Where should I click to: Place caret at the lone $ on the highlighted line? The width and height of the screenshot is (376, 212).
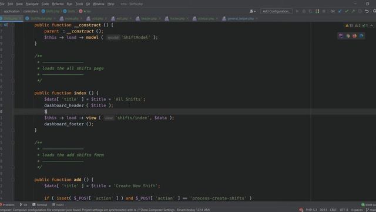coord(46,111)
